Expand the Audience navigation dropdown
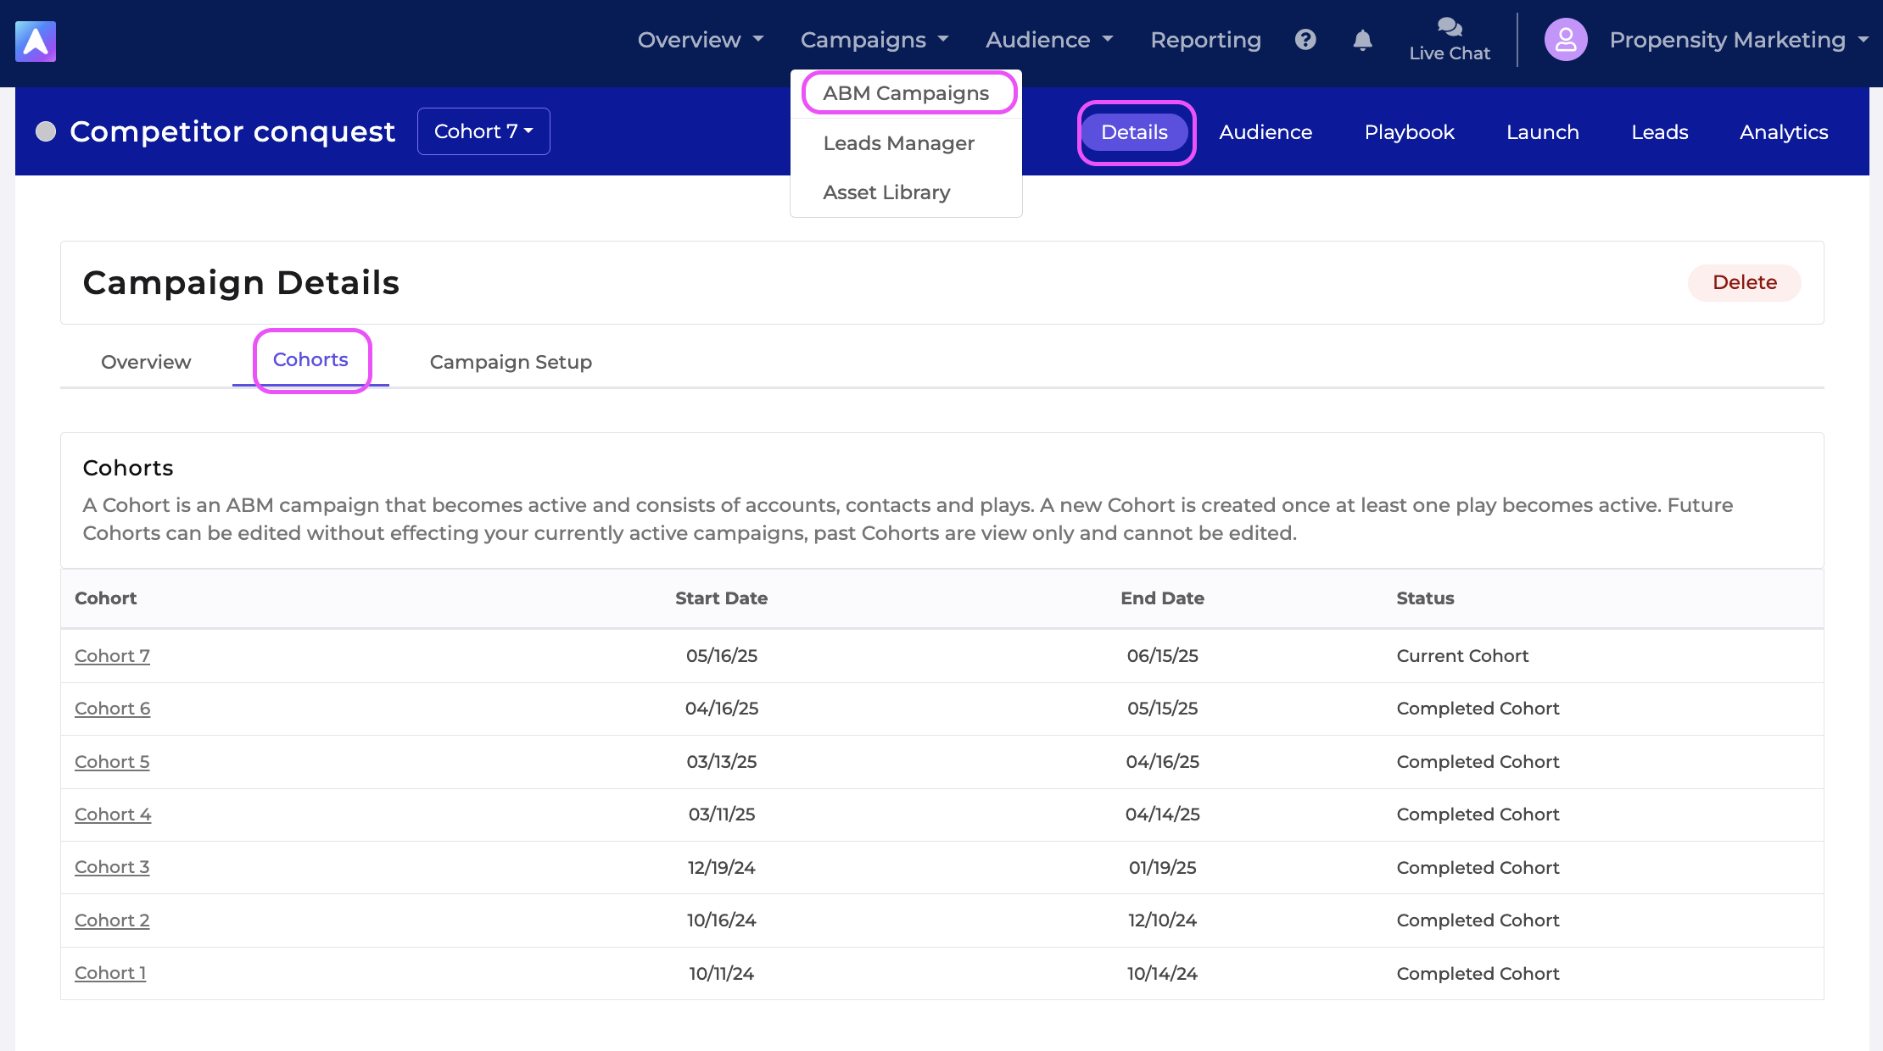 (x=1049, y=40)
